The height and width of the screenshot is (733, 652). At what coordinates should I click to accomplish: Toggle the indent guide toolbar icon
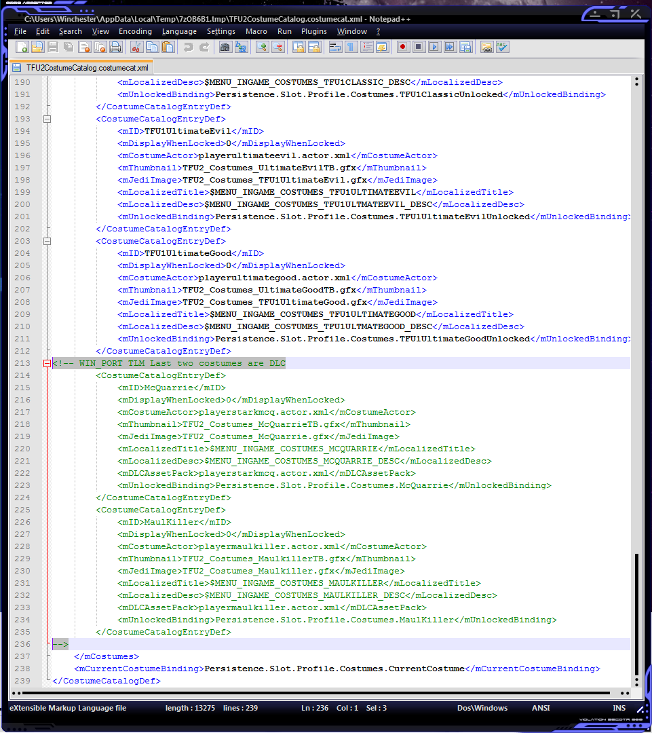pos(367,47)
